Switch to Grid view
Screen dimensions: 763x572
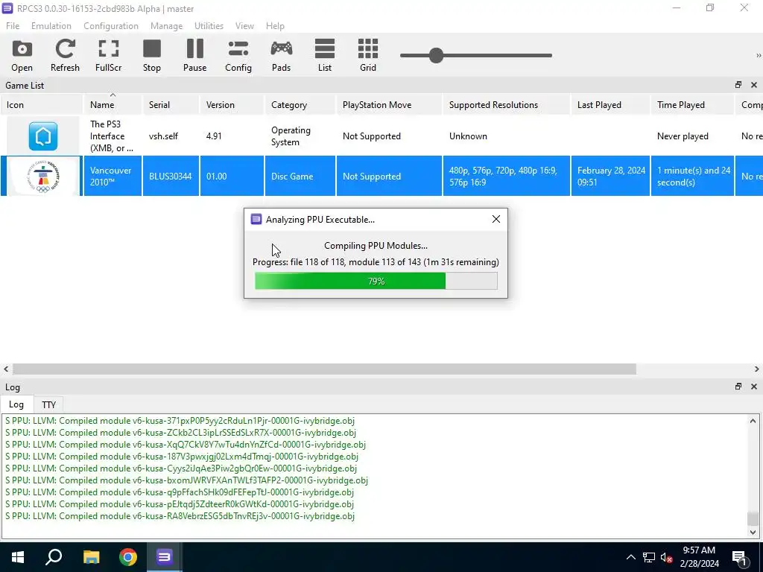pos(368,55)
